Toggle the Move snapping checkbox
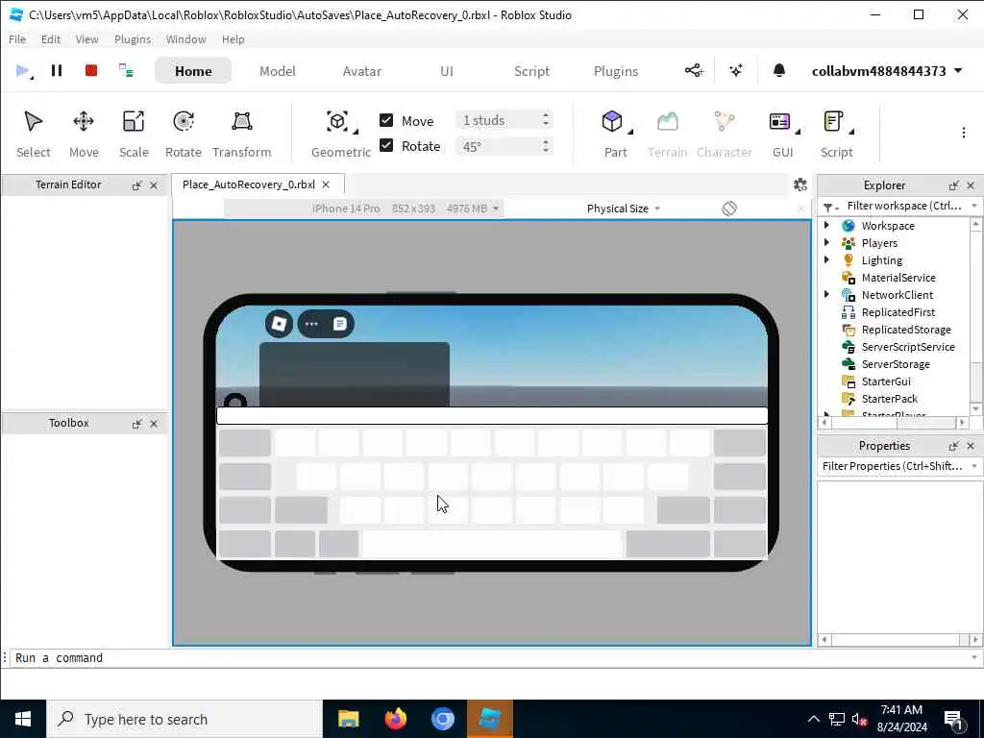 [x=386, y=120]
